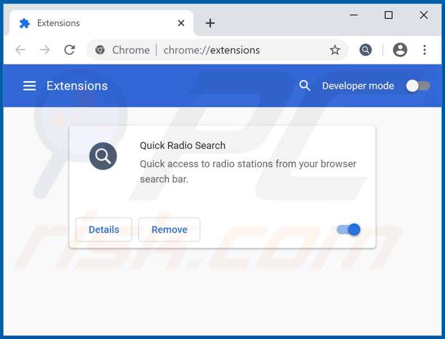Click the Developer mode label

358,86
